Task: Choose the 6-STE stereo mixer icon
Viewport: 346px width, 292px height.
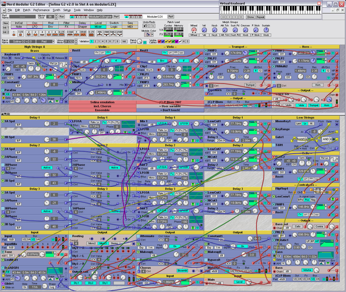Action: tap(91, 34)
